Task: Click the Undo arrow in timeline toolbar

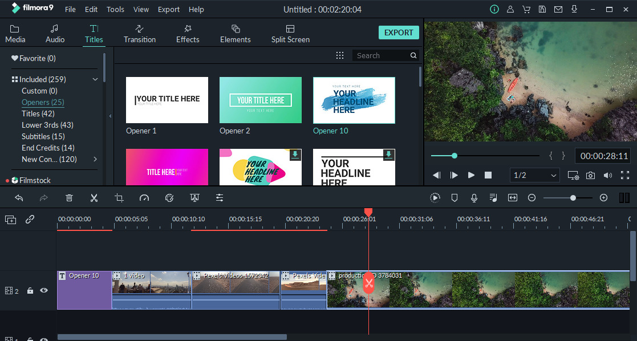Action: 19,198
